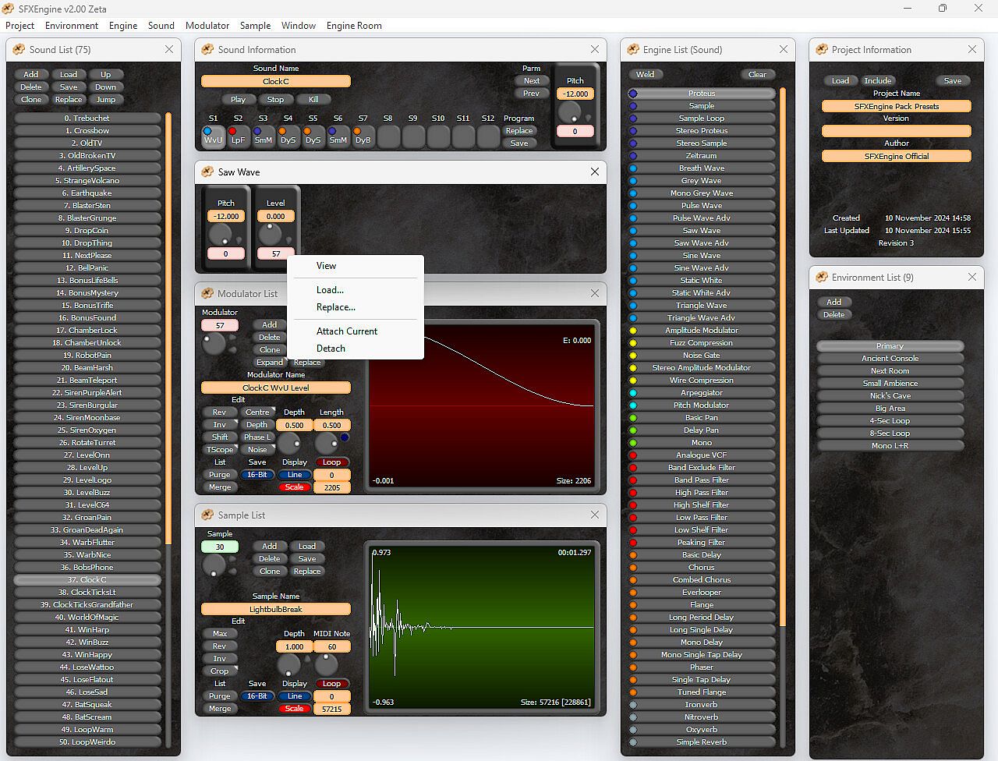Open the Centre edit dropdown for the modulator
This screenshot has width=998, height=761.
coord(257,412)
